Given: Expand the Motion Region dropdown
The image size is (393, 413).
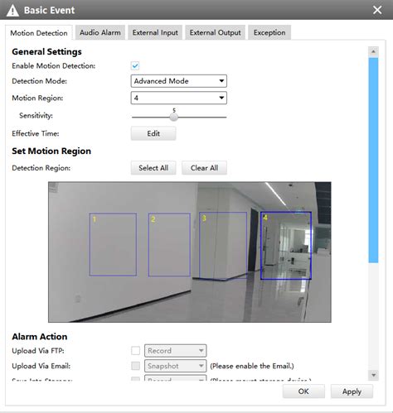Looking at the screenshot, I should tap(179, 98).
